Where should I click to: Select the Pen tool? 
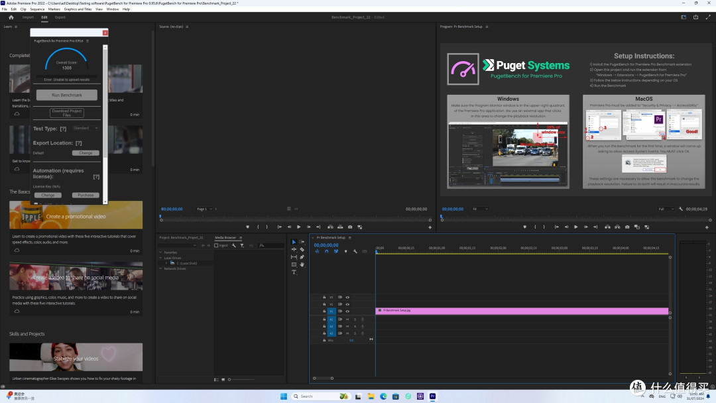tap(302, 257)
